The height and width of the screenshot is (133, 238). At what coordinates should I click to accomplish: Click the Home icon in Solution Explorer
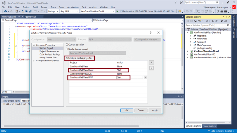click(196, 21)
